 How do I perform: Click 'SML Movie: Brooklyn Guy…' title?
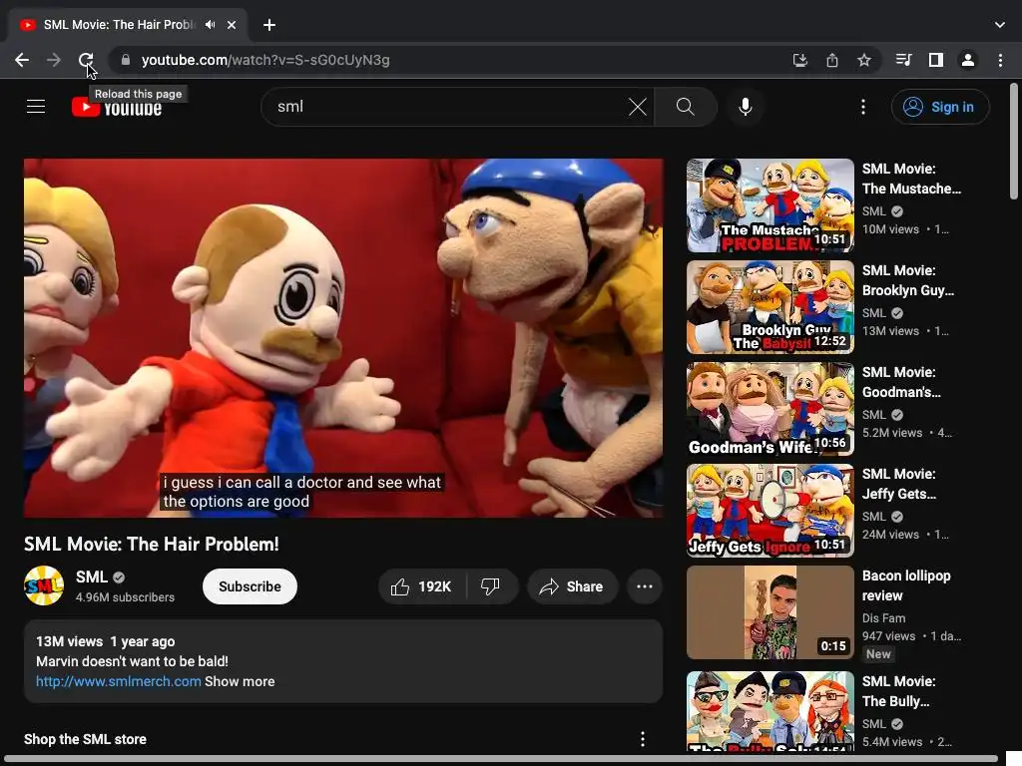tap(908, 280)
